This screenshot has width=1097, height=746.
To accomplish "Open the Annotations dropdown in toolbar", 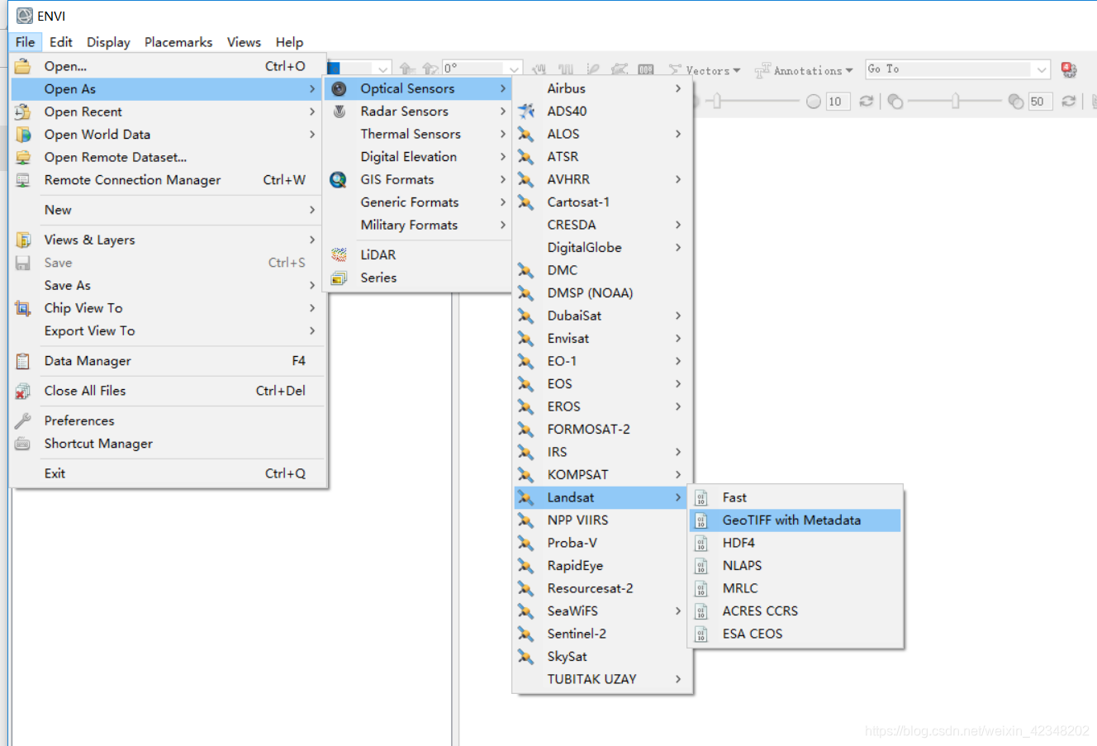I will tap(804, 70).
